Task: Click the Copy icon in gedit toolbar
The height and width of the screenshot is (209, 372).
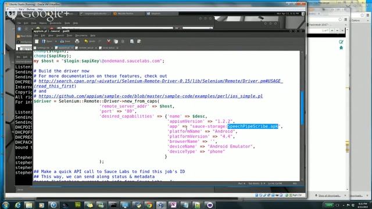Action: point(116,41)
